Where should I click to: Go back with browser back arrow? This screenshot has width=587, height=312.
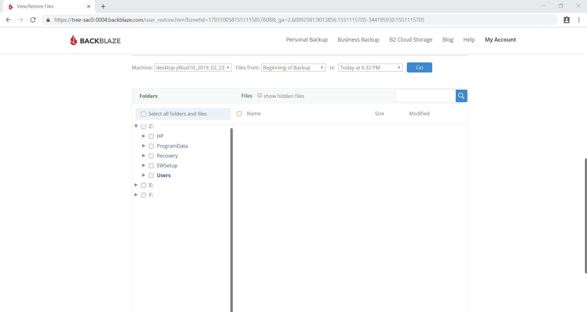[8, 20]
